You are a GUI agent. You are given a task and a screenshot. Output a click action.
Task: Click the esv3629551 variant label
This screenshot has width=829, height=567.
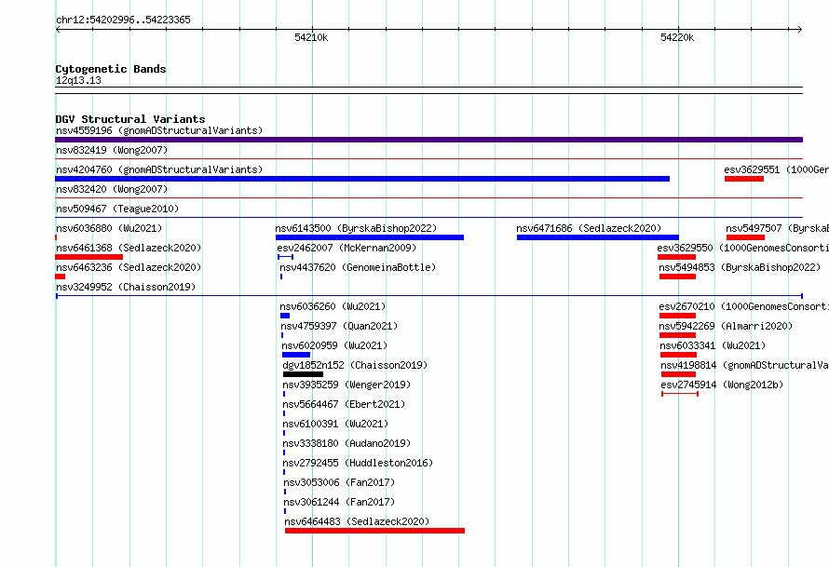[776, 169]
